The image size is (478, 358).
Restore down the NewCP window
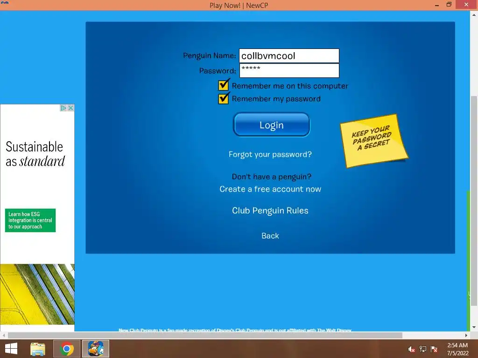click(449, 5)
